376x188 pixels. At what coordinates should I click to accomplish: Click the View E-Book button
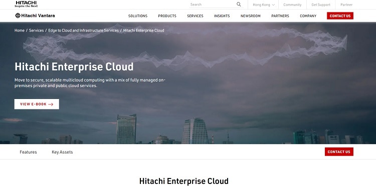point(37,104)
